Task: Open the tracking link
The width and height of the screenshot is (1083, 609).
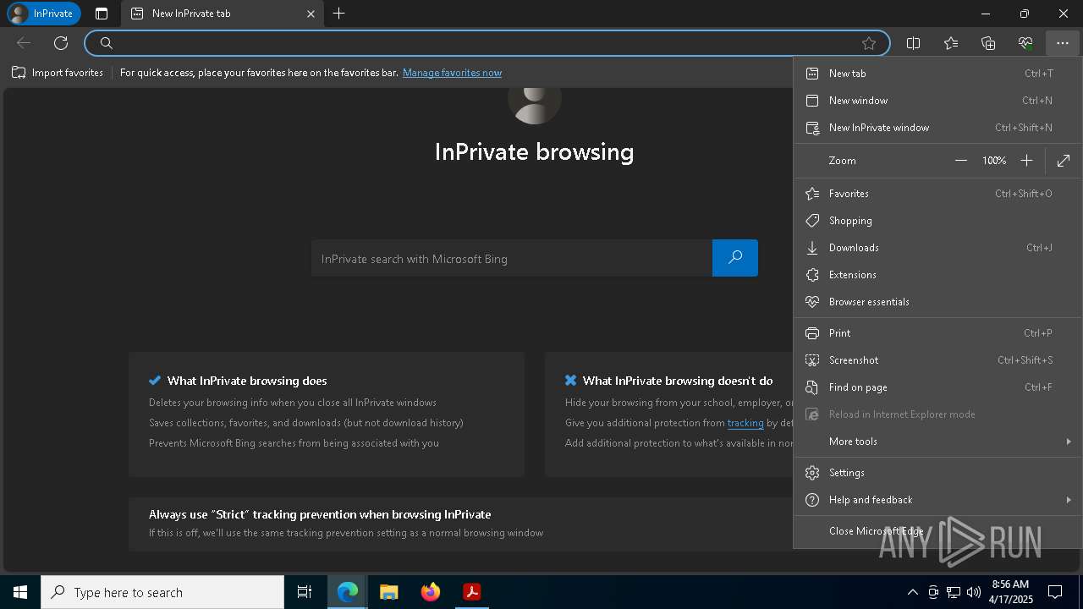Action: (x=745, y=423)
